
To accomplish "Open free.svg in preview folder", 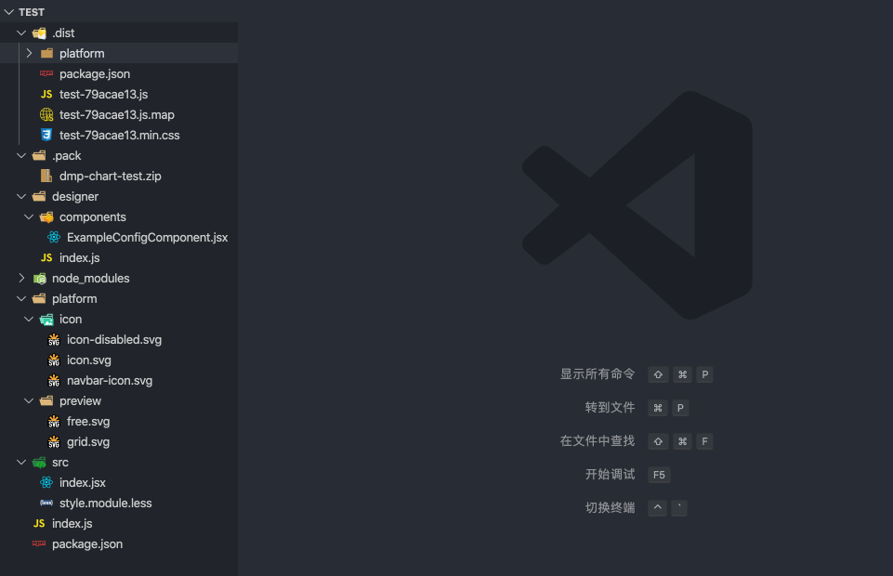I will click(x=88, y=422).
